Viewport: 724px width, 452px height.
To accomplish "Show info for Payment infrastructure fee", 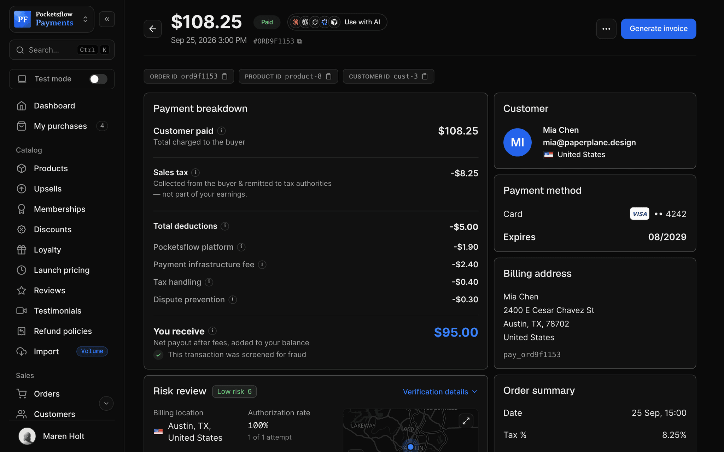I will pos(262,264).
